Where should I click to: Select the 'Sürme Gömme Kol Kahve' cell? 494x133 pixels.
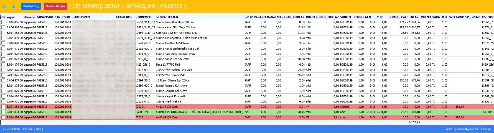171,91
